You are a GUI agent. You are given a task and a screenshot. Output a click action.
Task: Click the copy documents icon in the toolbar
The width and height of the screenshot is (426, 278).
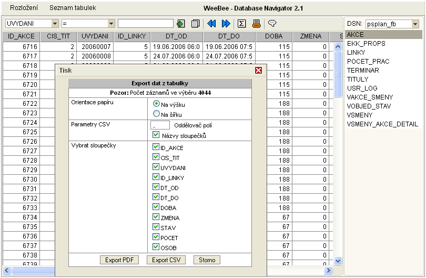195,24
